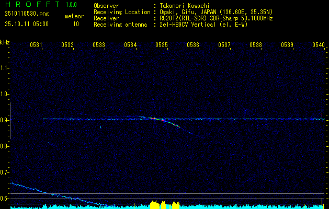329x209 pixels.
Task: Click the 1.1 kHz axis label
Action: tap(5, 68)
